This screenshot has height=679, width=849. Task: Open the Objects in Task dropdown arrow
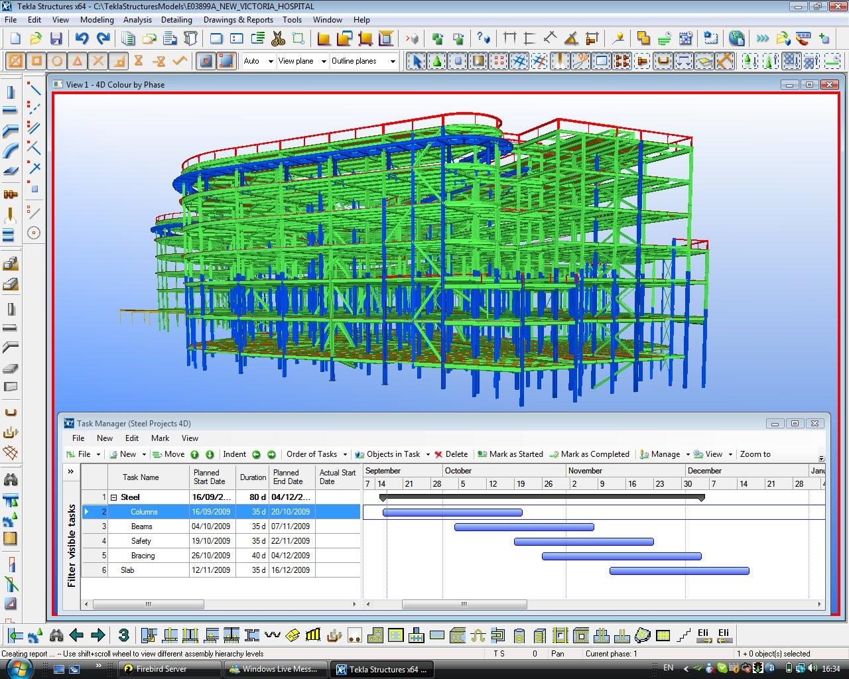coord(428,454)
